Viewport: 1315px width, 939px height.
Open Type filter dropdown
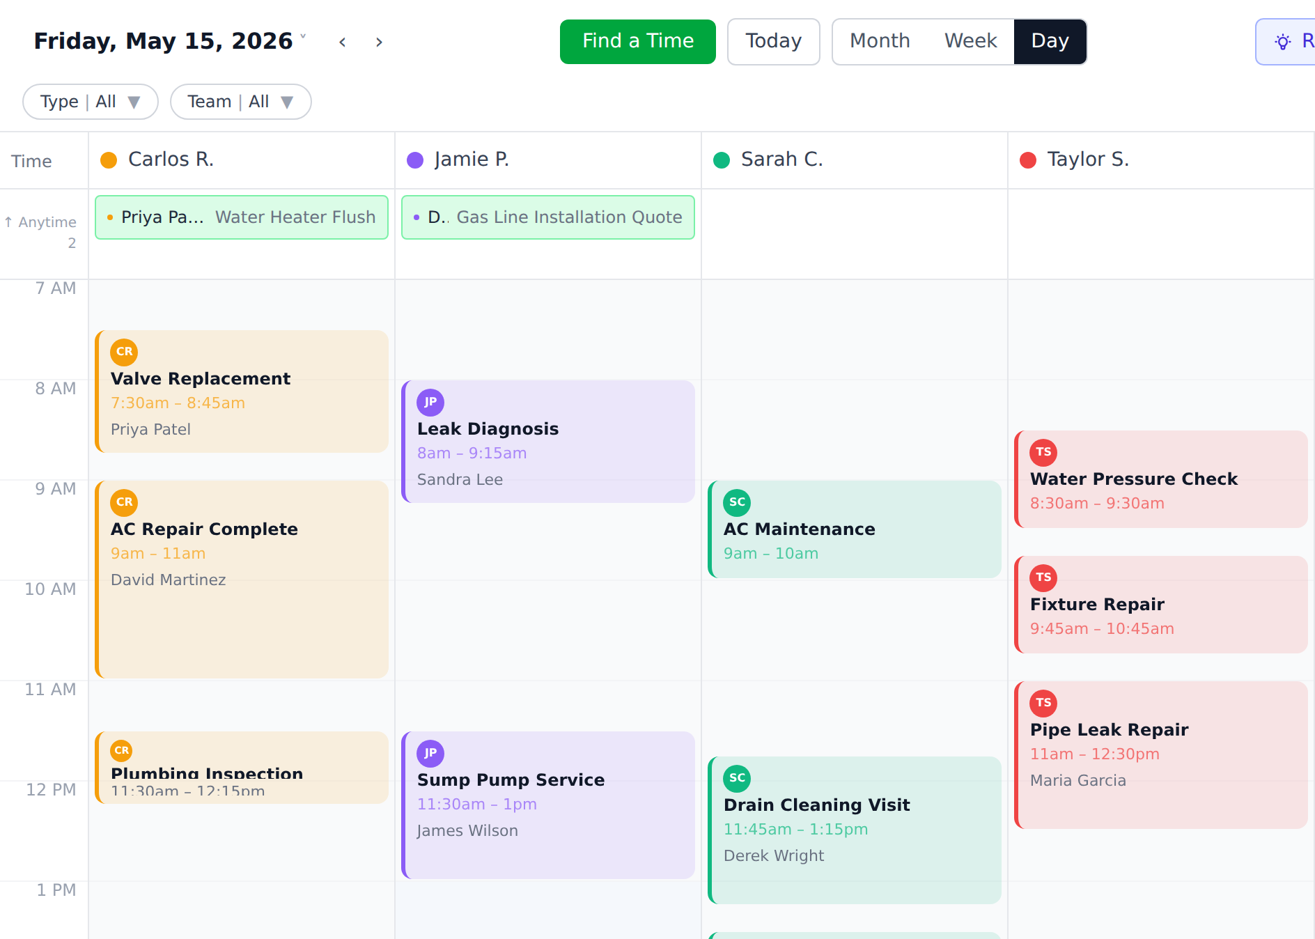coord(91,102)
